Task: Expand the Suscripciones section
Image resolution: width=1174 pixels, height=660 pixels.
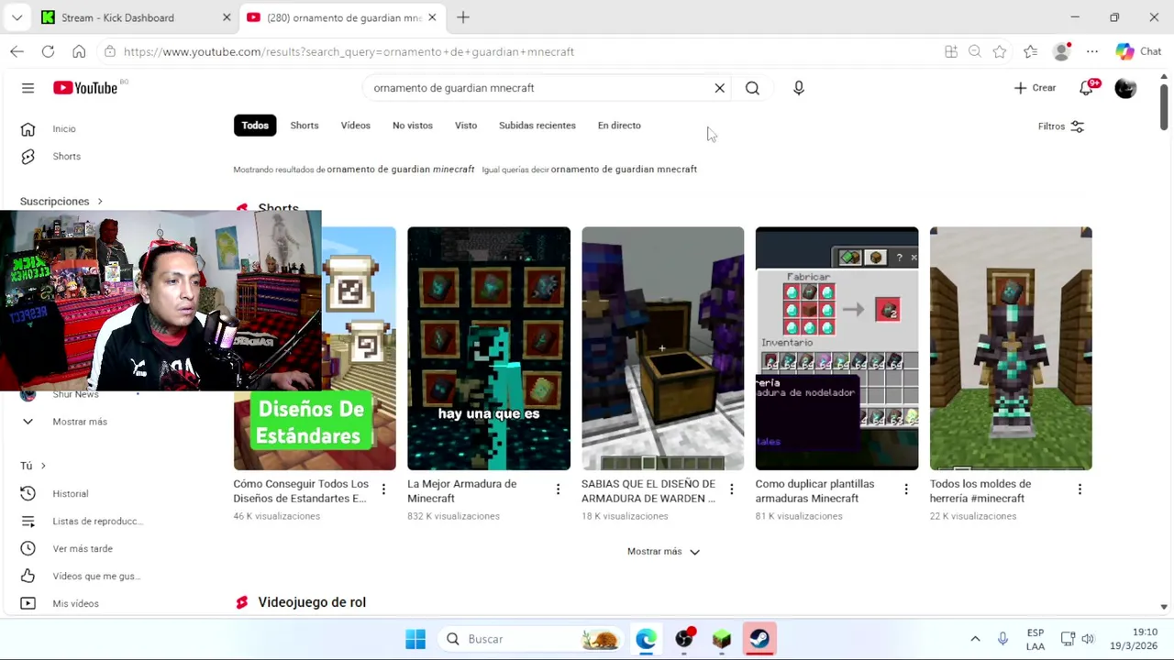Action: pyautogui.click(x=61, y=202)
